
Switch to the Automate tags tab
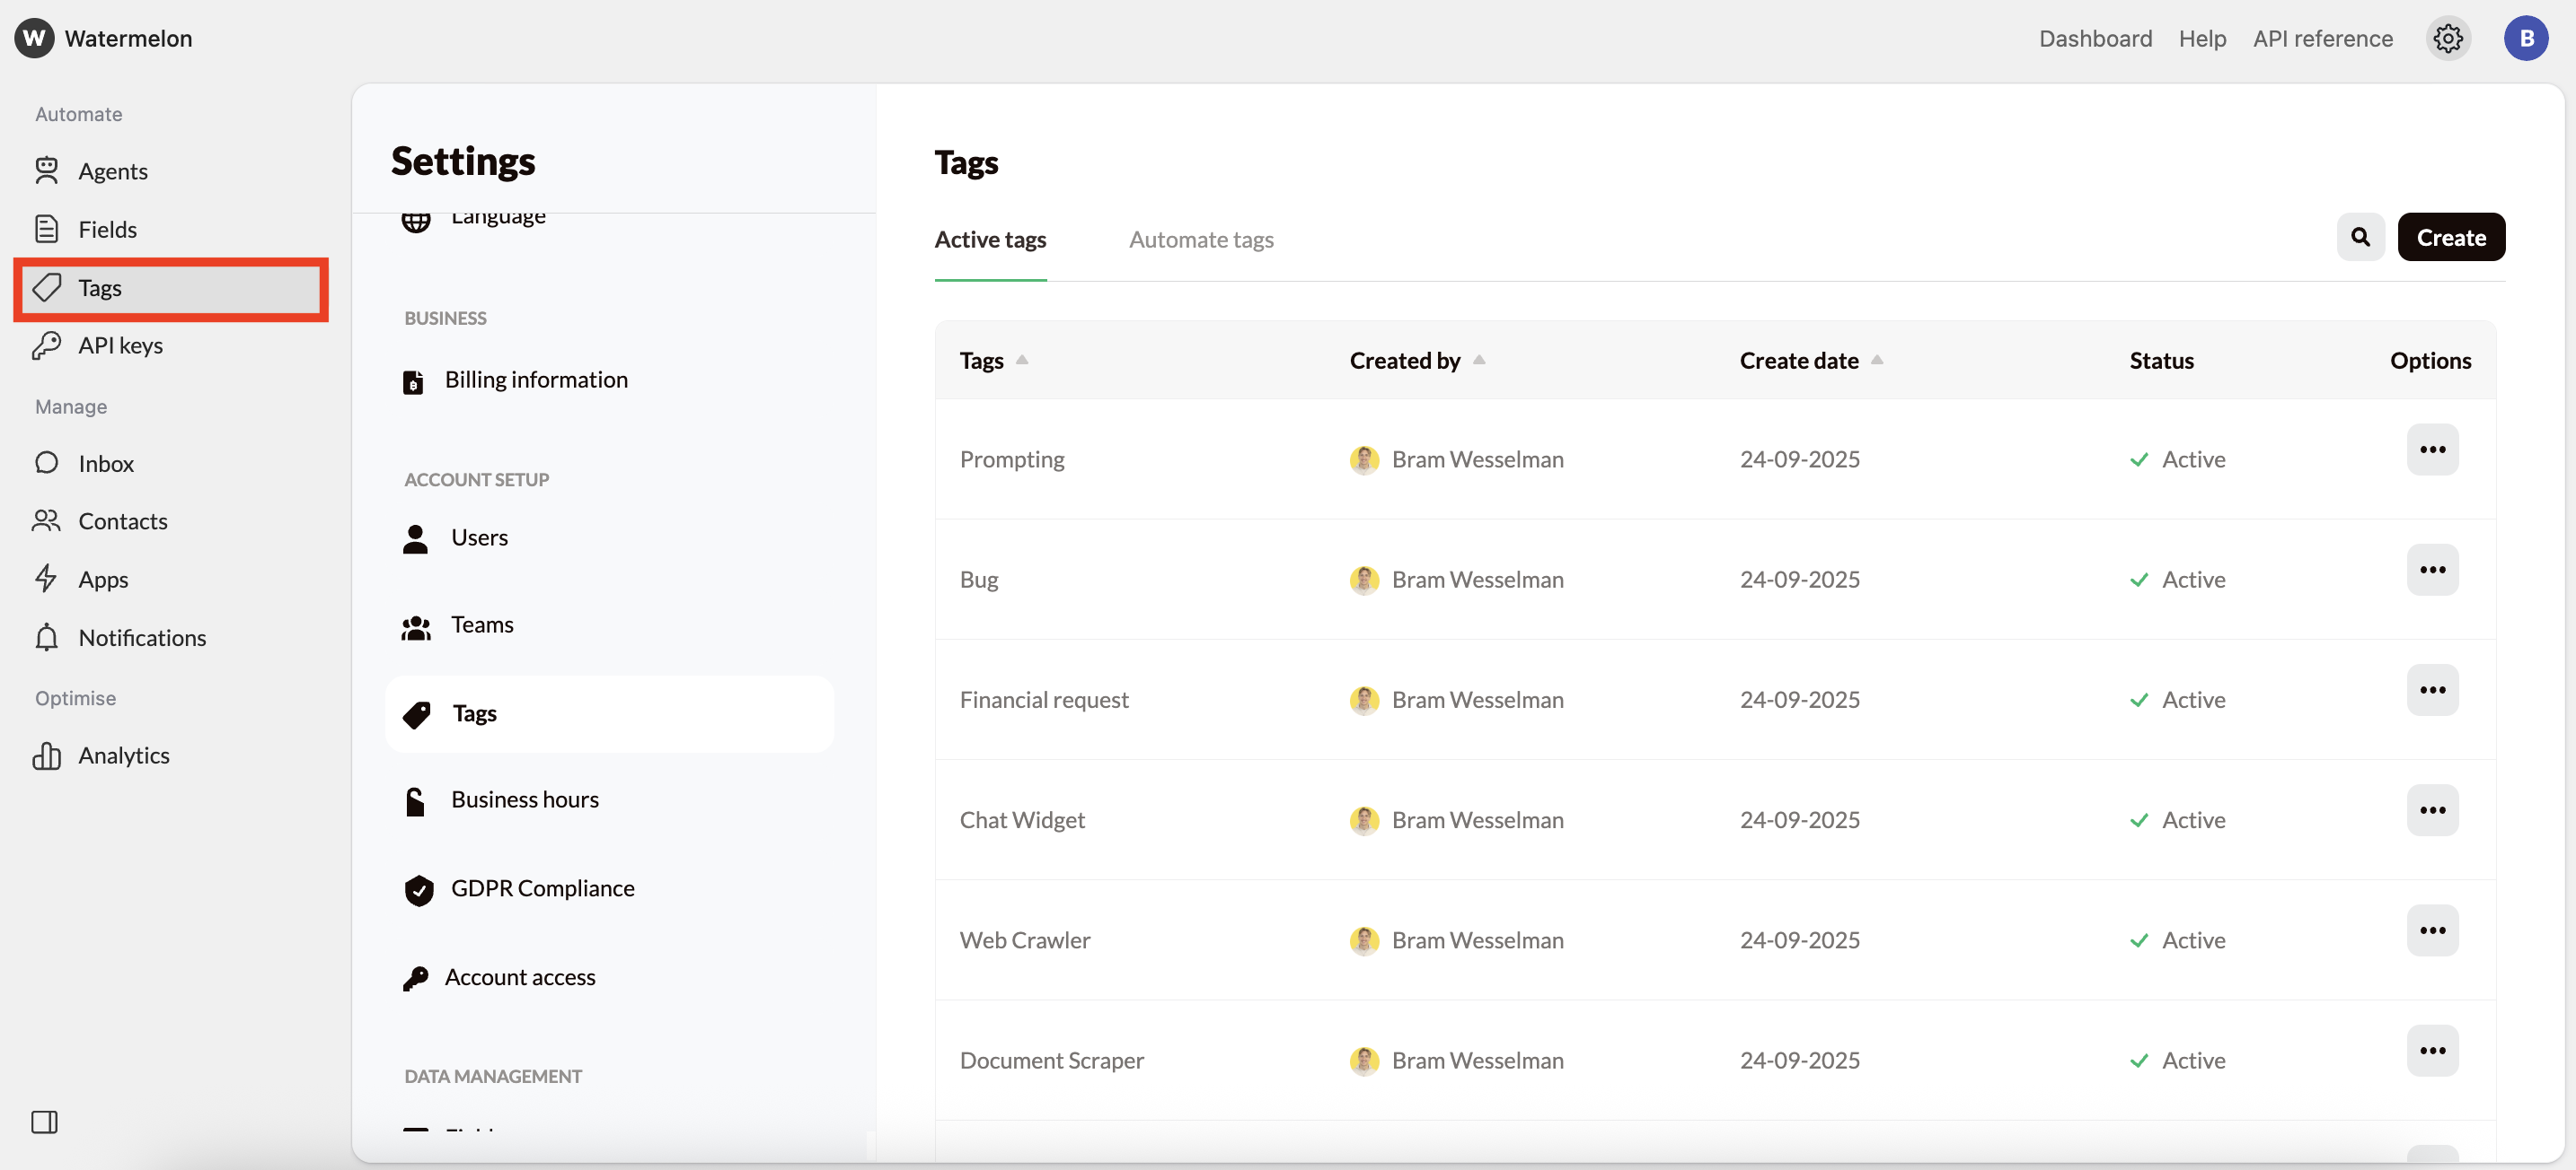click(x=1201, y=240)
